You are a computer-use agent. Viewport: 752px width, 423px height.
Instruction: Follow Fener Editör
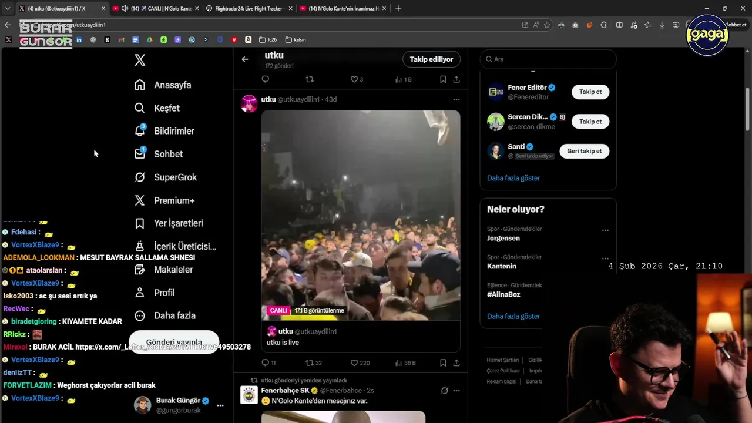point(590,92)
